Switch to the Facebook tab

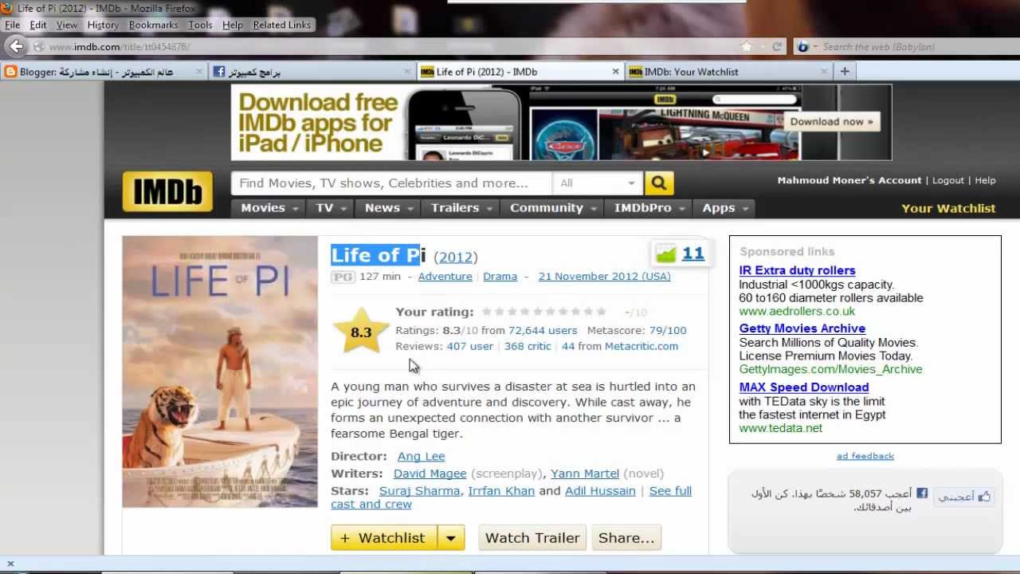[x=313, y=72]
